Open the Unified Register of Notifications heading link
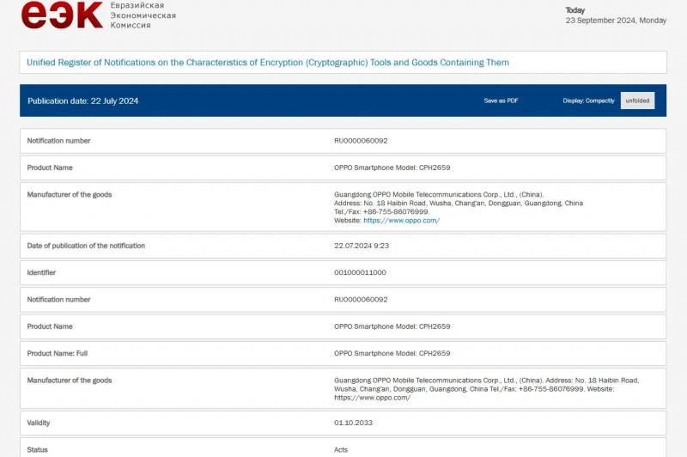 [268, 62]
